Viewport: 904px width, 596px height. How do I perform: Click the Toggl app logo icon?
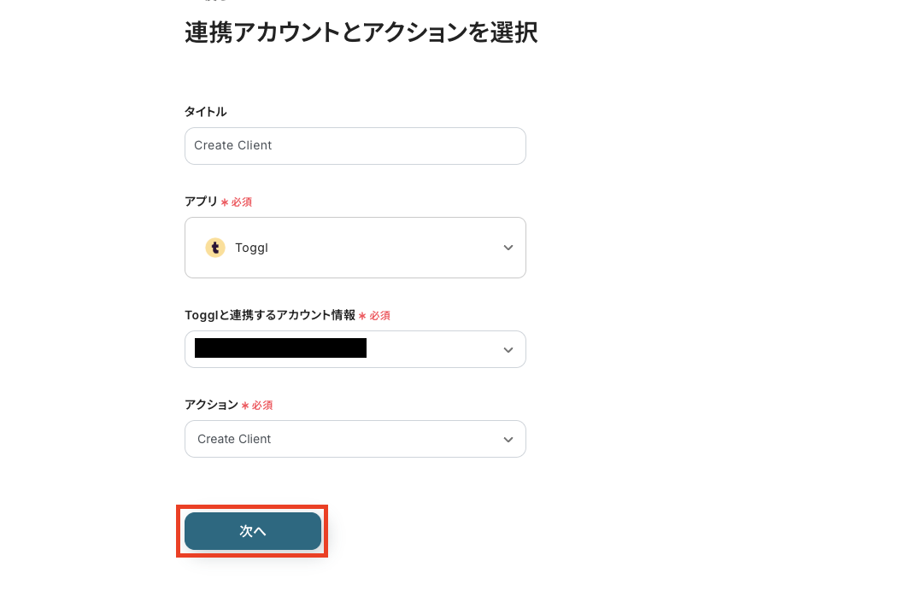click(x=215, y=248)
